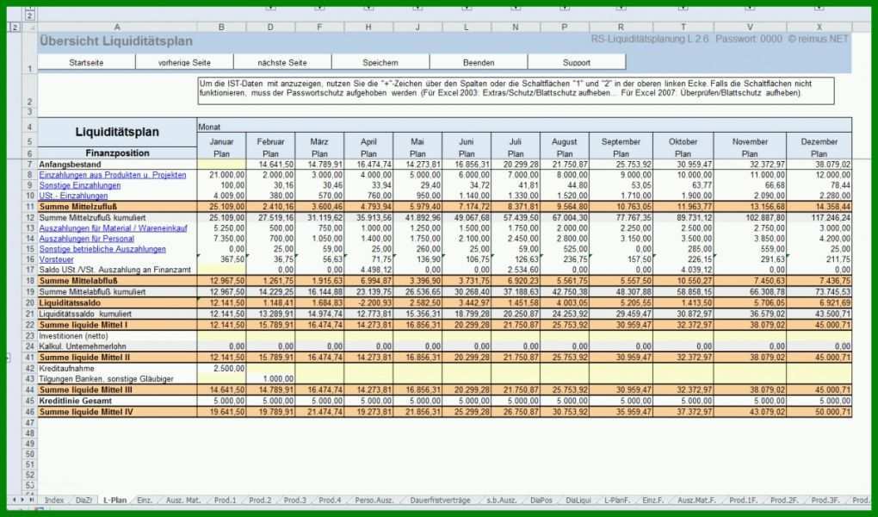This screenshot has height=517, width=878.
Task: Select column header A
Action: pos(117,28)
